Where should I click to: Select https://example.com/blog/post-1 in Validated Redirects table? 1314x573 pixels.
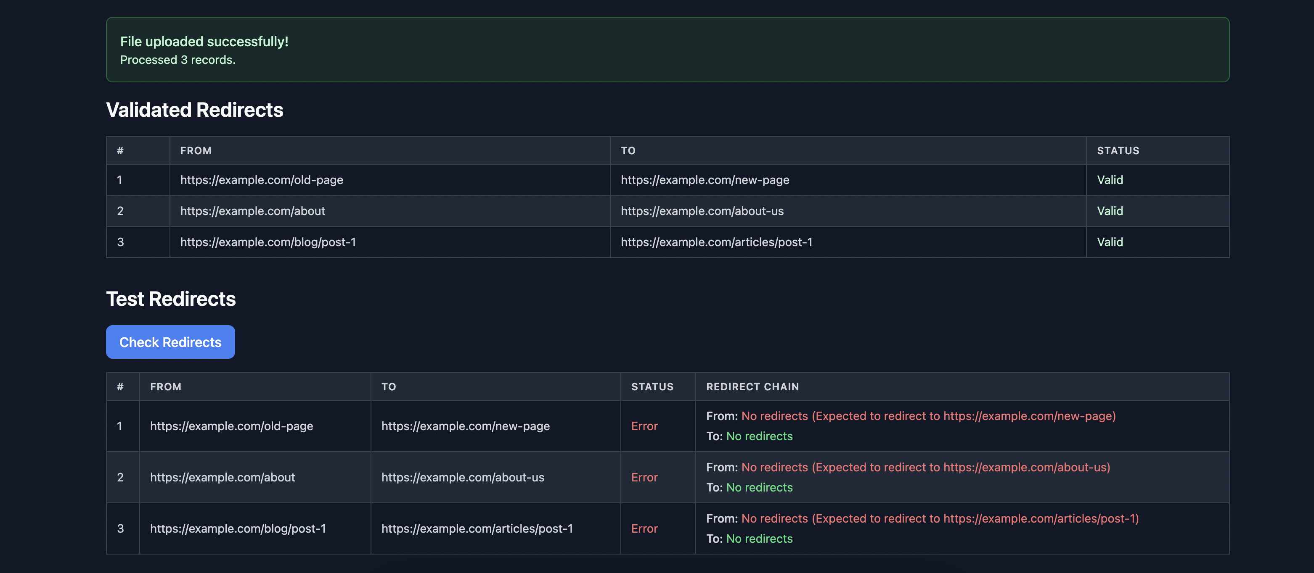[x=268, y=242]
